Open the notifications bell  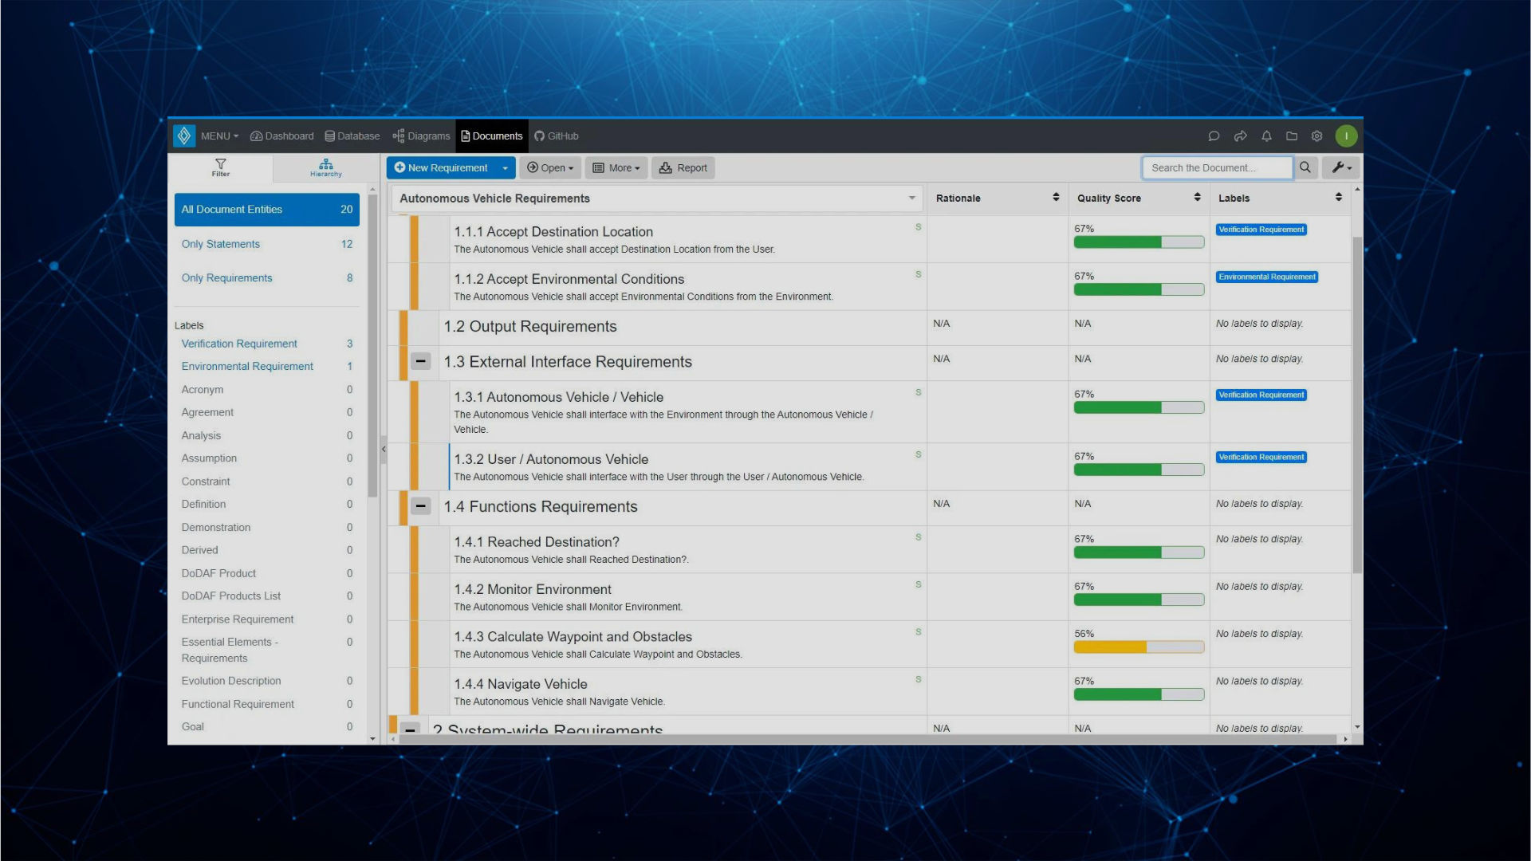pos(1266,136)
